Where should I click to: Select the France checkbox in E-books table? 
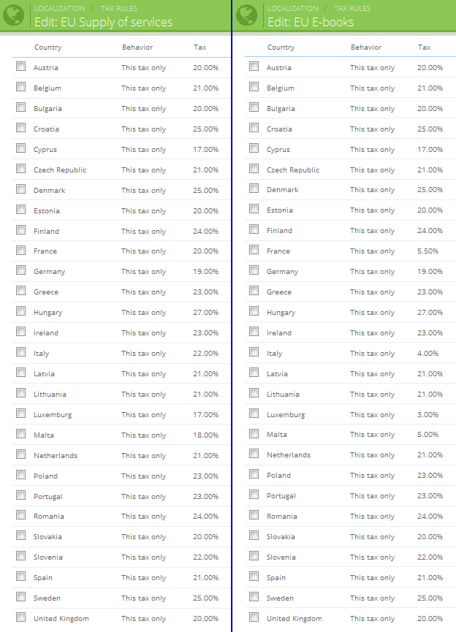(x=254, y=250)
